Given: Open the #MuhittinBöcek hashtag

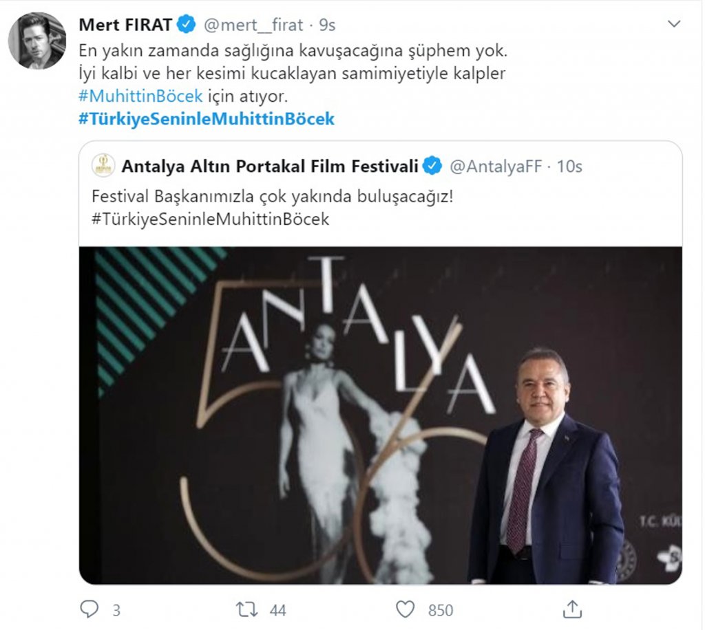Looking at the screenshot, I should point(140,96).
